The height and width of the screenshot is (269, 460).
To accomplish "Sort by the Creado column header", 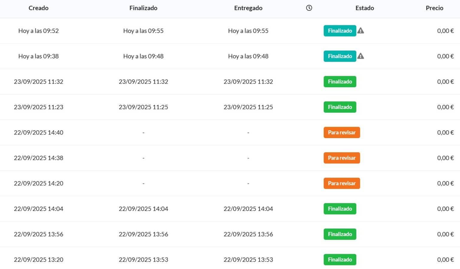I will point(38,8).
